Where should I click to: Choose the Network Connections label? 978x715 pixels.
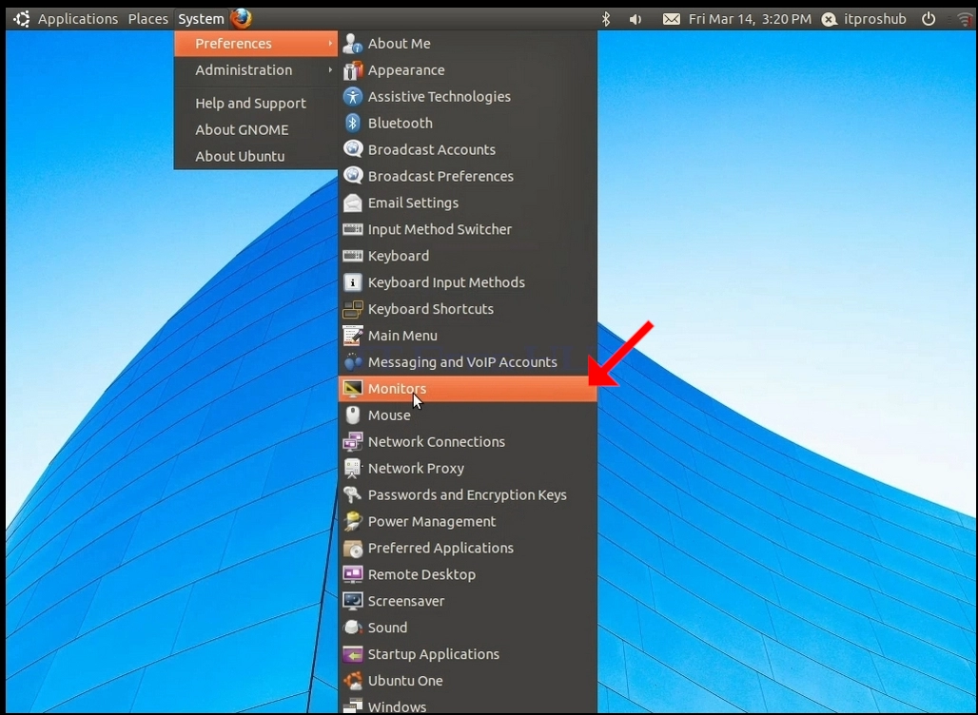tap(437, 442)
